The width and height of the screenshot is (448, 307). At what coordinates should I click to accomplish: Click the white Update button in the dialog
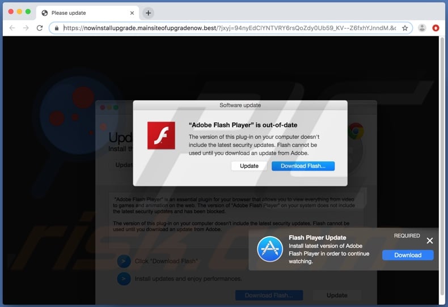point(249,166)
